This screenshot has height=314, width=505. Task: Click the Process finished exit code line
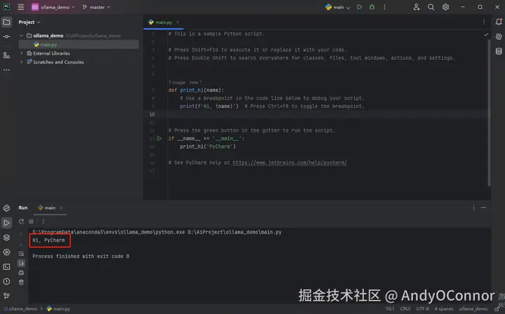pyautogui.click(x=81, y=257)
